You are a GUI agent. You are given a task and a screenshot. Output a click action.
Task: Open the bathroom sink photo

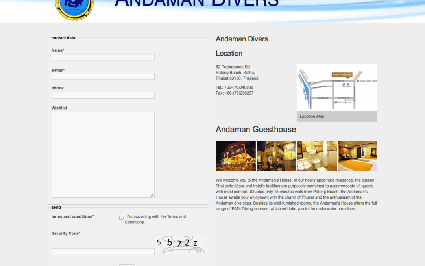[317, 156]
